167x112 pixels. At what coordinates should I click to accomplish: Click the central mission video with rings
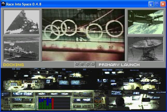83,35
